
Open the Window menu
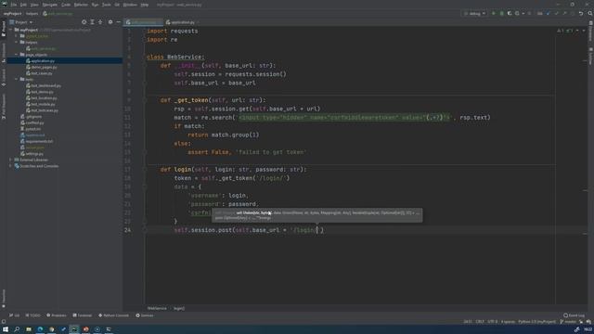click(130, 5)
